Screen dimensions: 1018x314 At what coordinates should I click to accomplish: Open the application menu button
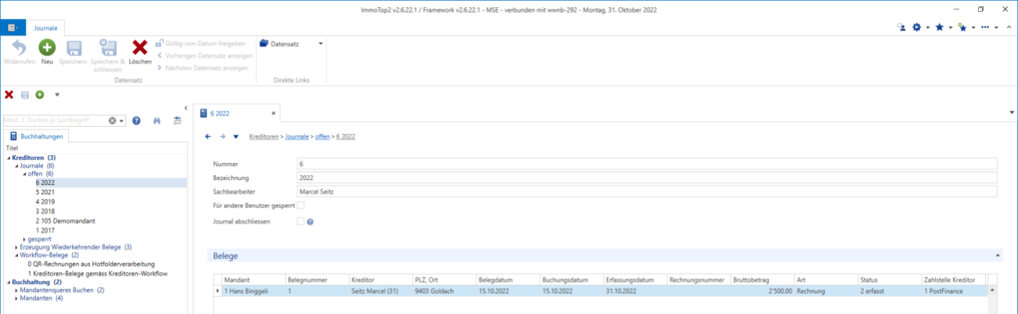coord(13,27)
